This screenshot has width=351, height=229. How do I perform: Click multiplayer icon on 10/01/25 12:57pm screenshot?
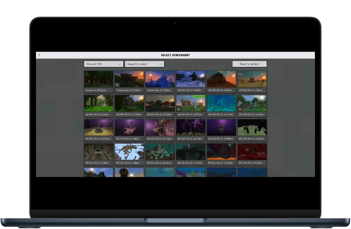coord(179,109)
